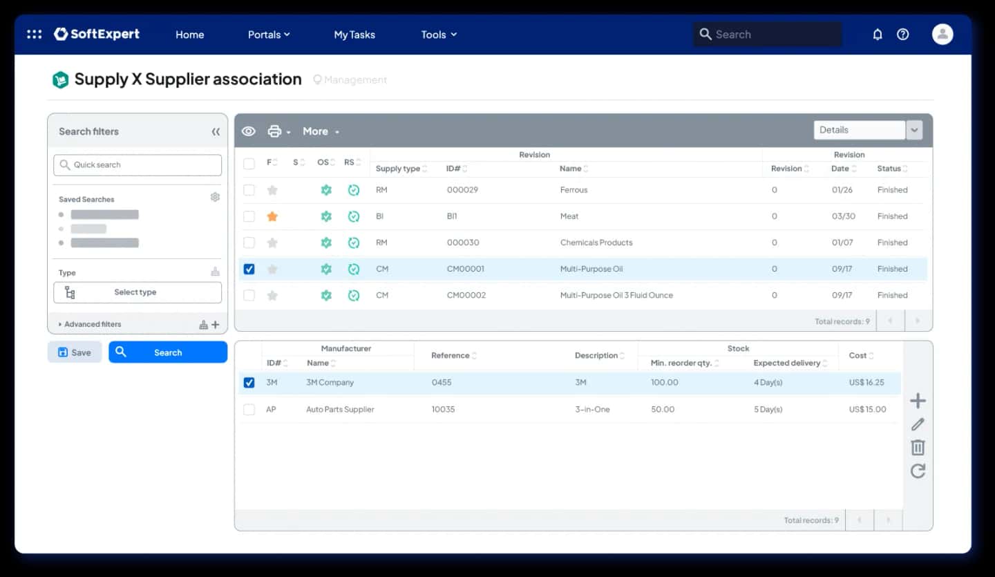This screenshot has width=995, height=577.
Task: Go to My Tasks
Action: point(354,35)
